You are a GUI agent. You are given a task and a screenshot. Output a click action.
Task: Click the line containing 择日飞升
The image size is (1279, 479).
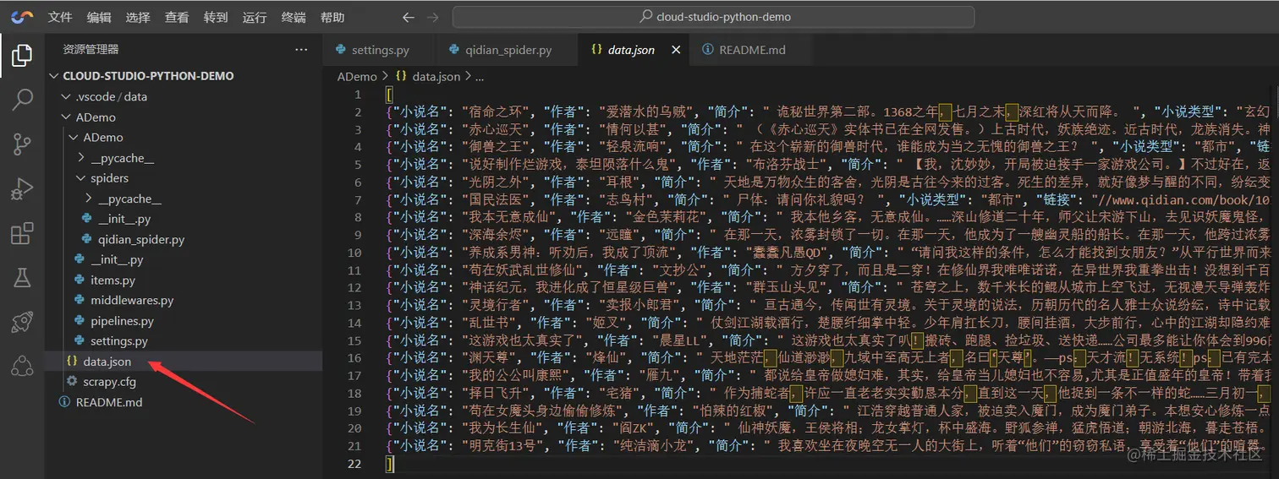click(829, 394)
